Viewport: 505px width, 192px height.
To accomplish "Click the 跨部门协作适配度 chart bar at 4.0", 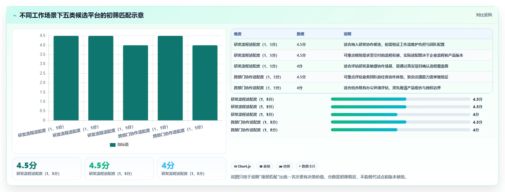I will [x=205, y=83].
